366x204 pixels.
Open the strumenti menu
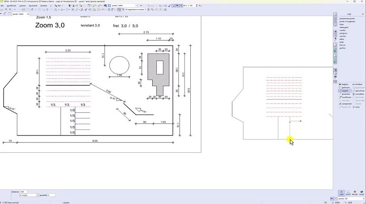(x=33, y=5)
